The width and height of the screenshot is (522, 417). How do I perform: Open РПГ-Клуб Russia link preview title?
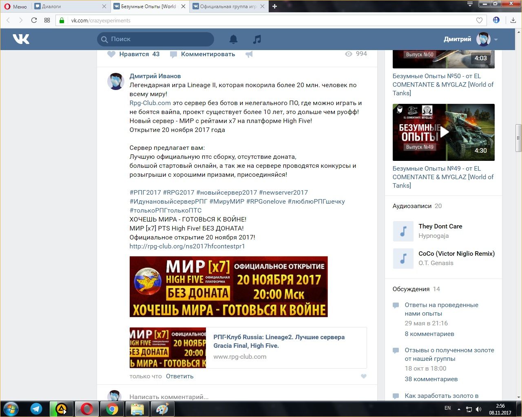tap(279, 341)
